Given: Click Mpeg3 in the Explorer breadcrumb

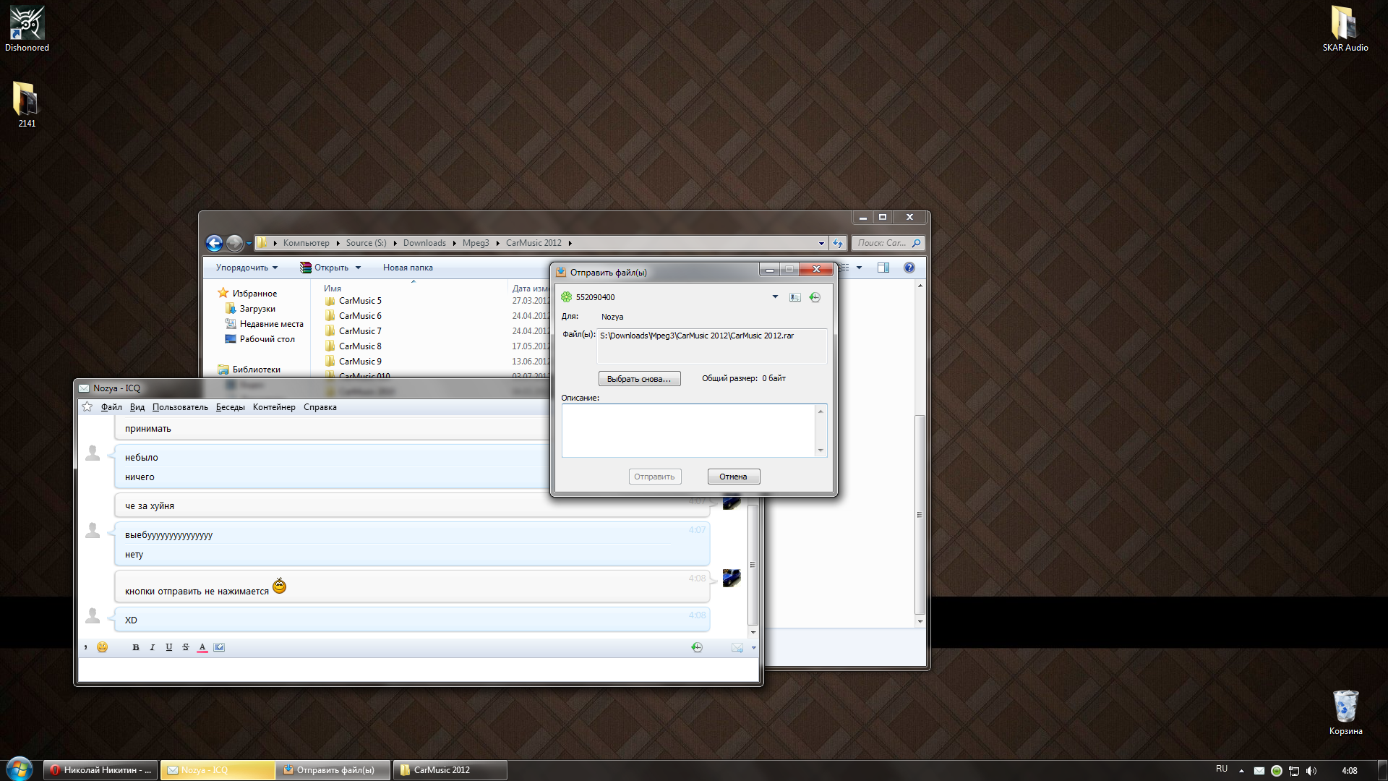Looking at the screenshot, I should (476, 243).
